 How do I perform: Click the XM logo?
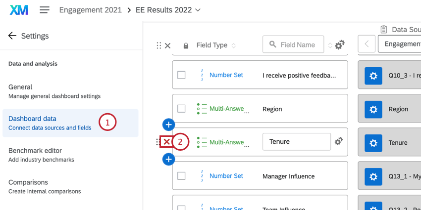(18, 10)
